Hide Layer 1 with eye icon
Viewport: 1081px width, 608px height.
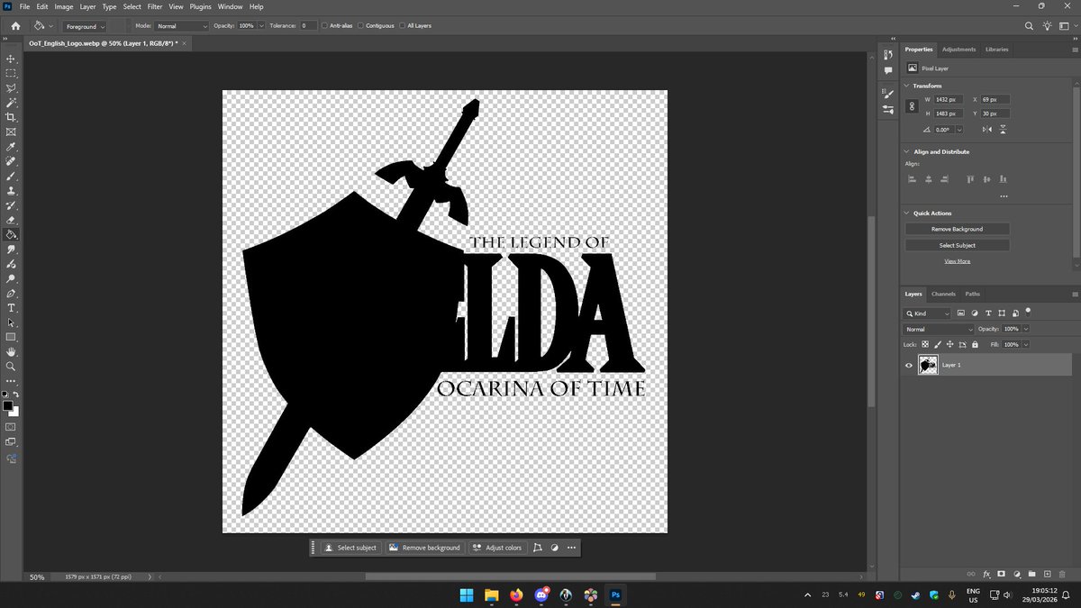(x=909, y=365)
